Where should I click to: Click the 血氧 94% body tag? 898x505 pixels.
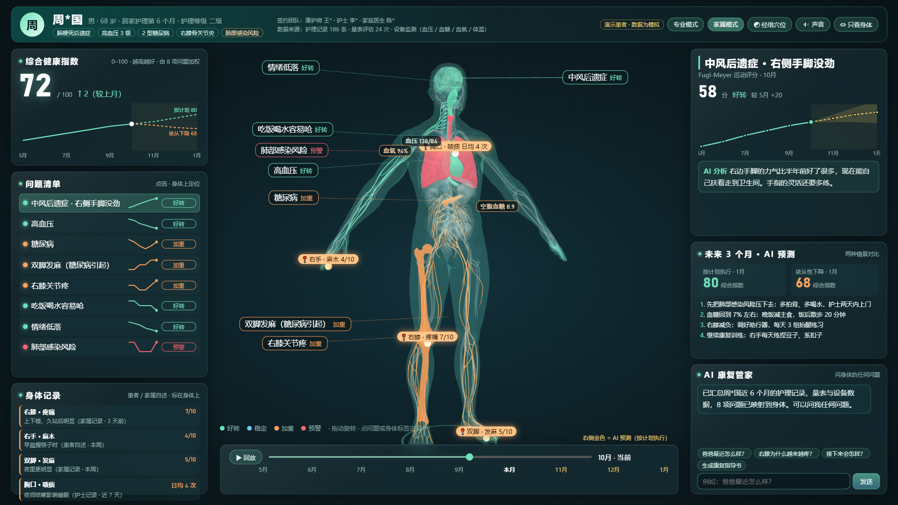click(x=395, y=151)
